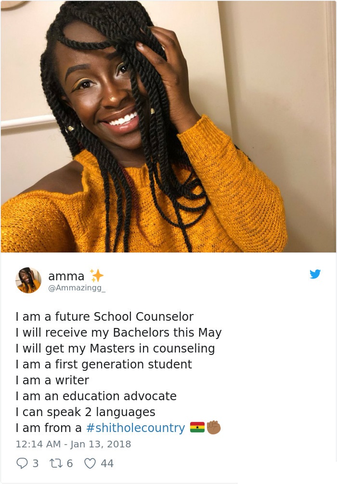The height and width of the screenshot is (484, 337).
Task: Click the @Ammazingg_ handle
Action: pyautogui.click(x=77, y=288)
